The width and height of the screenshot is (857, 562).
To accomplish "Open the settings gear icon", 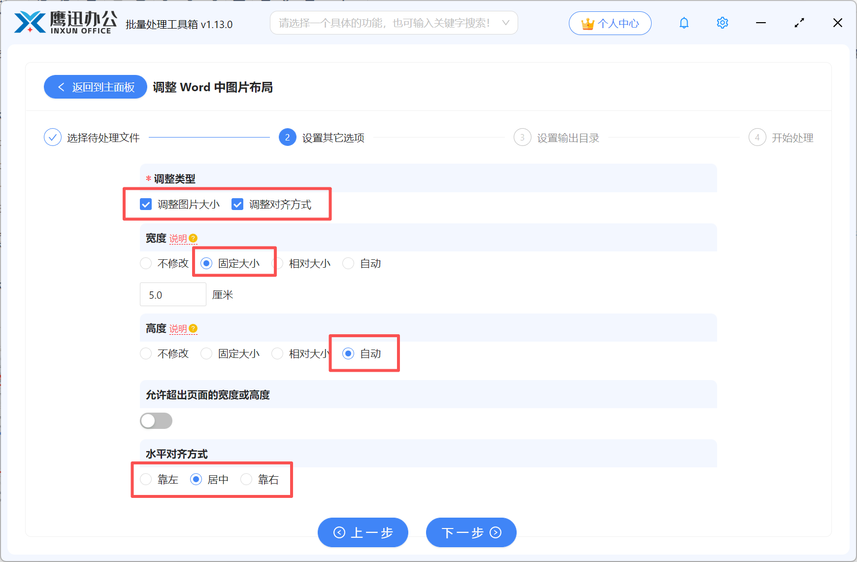I will tap(722, 23).
